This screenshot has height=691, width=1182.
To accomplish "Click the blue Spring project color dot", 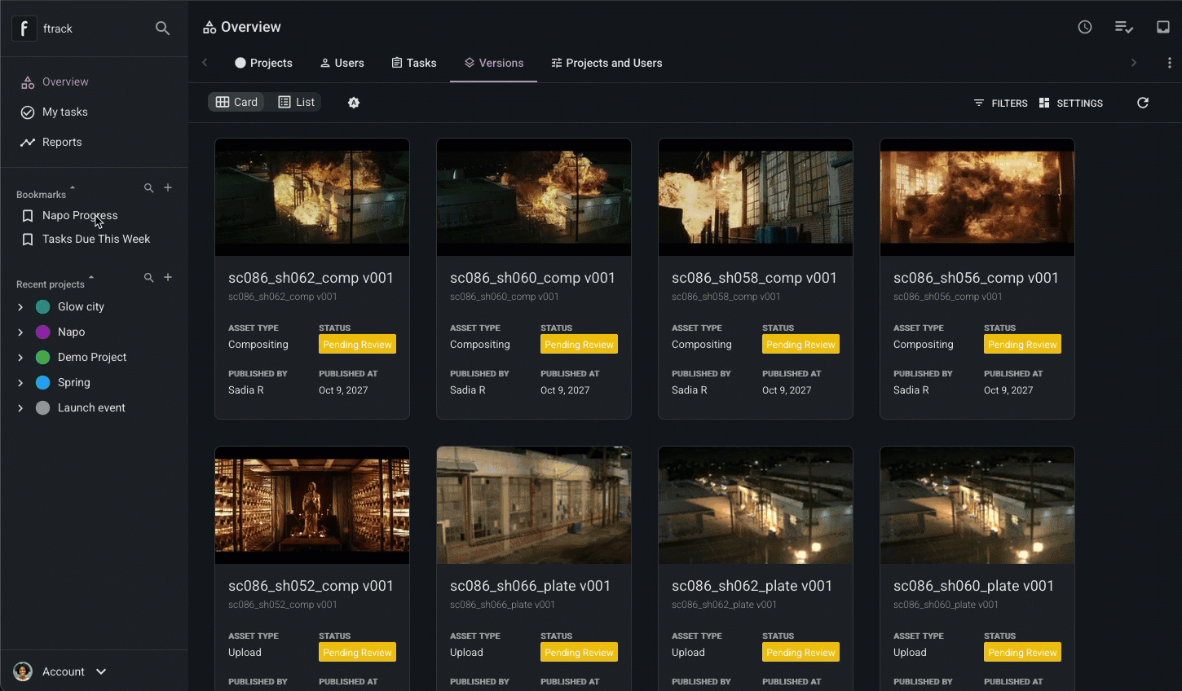I will 43,382.
